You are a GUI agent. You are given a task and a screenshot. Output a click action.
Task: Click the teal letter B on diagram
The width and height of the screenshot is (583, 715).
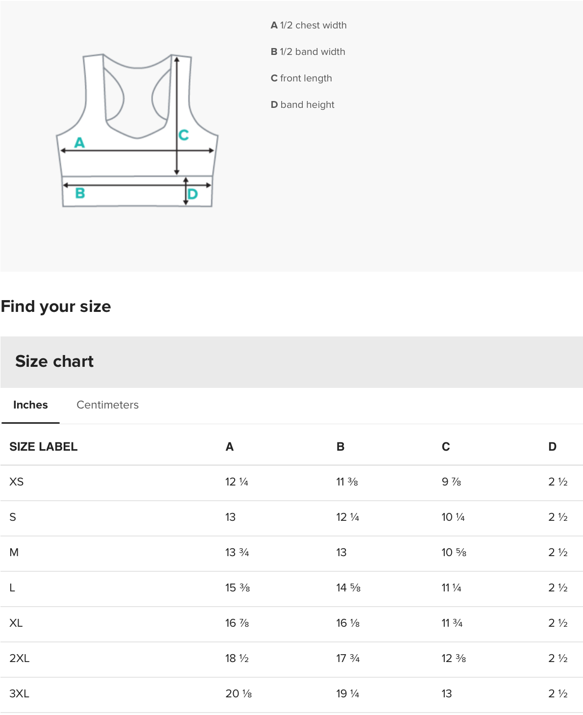(x=80, y=193)
